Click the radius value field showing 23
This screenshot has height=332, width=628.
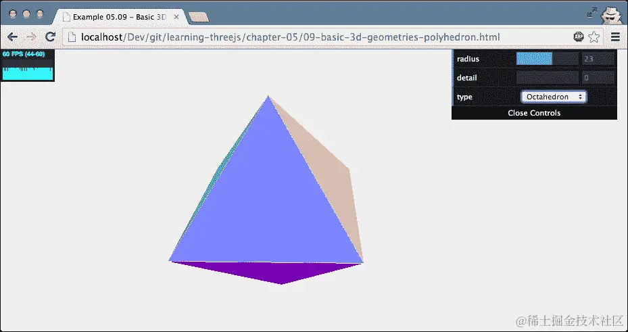(x=598, y=59)
